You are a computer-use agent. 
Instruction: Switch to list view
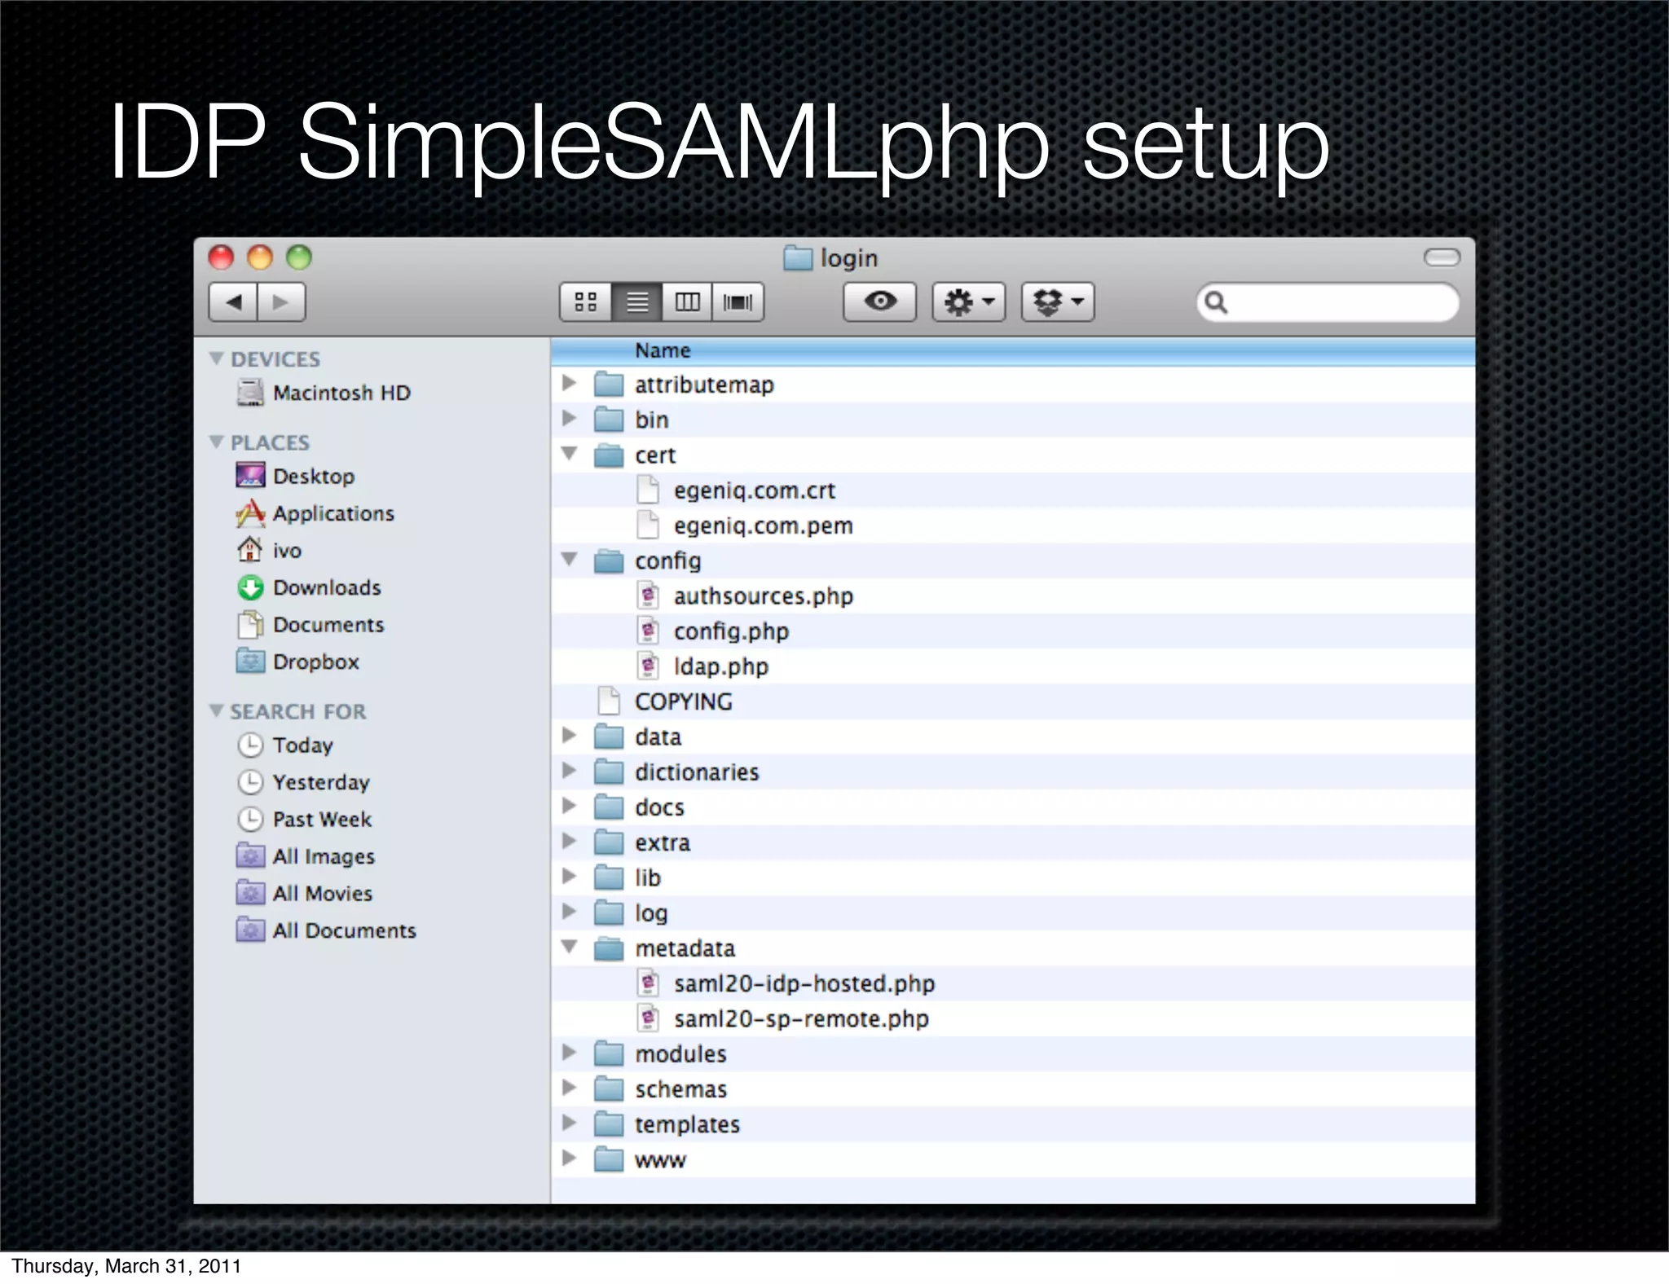click(x=637, y=302)
